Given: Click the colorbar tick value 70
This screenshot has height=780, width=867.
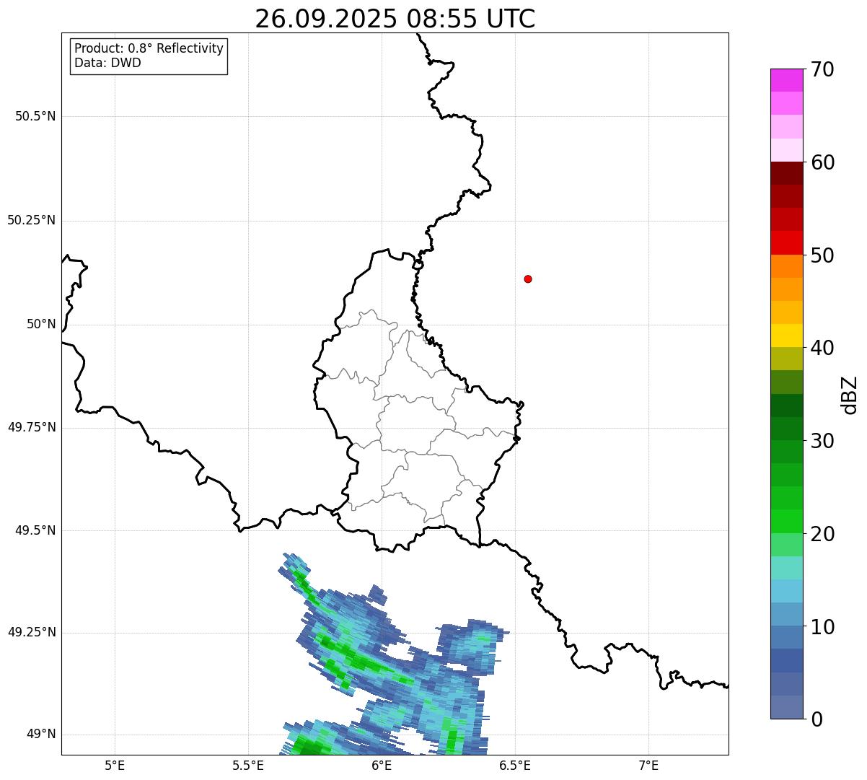Looking at the screenshot, I should pyautogui.click(x=822, y=69).
